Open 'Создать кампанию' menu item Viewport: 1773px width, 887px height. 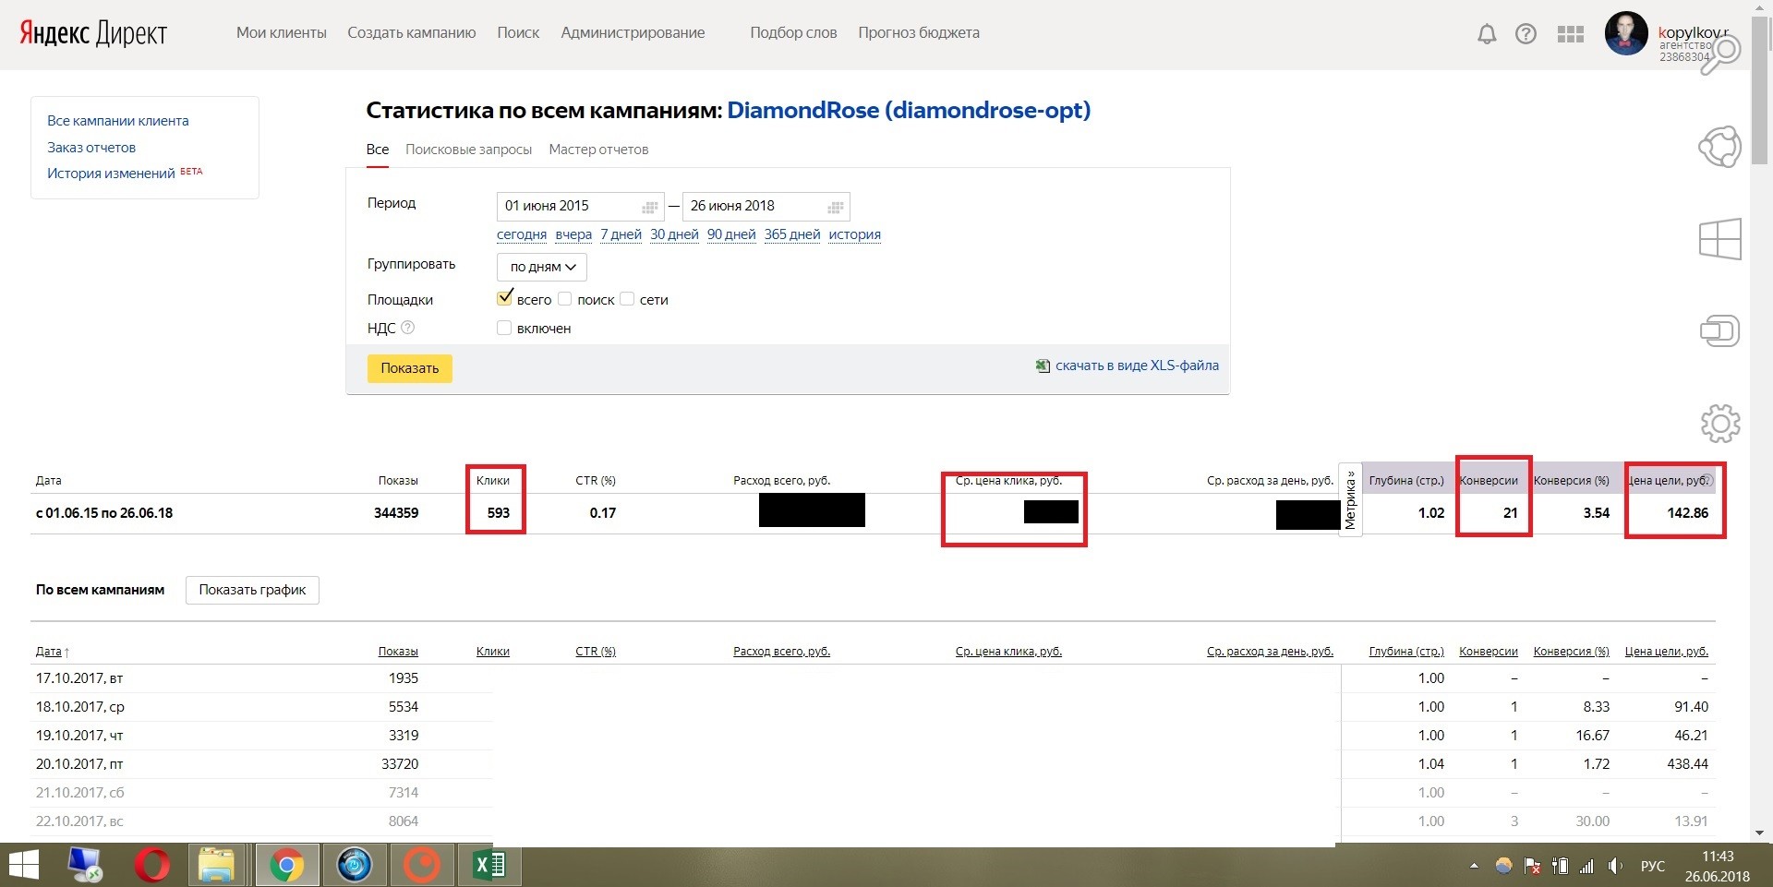click(412, 32)
